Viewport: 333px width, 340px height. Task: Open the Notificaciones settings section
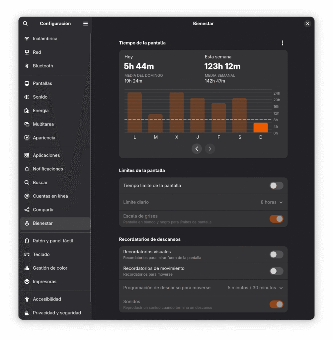coord(48,169)
